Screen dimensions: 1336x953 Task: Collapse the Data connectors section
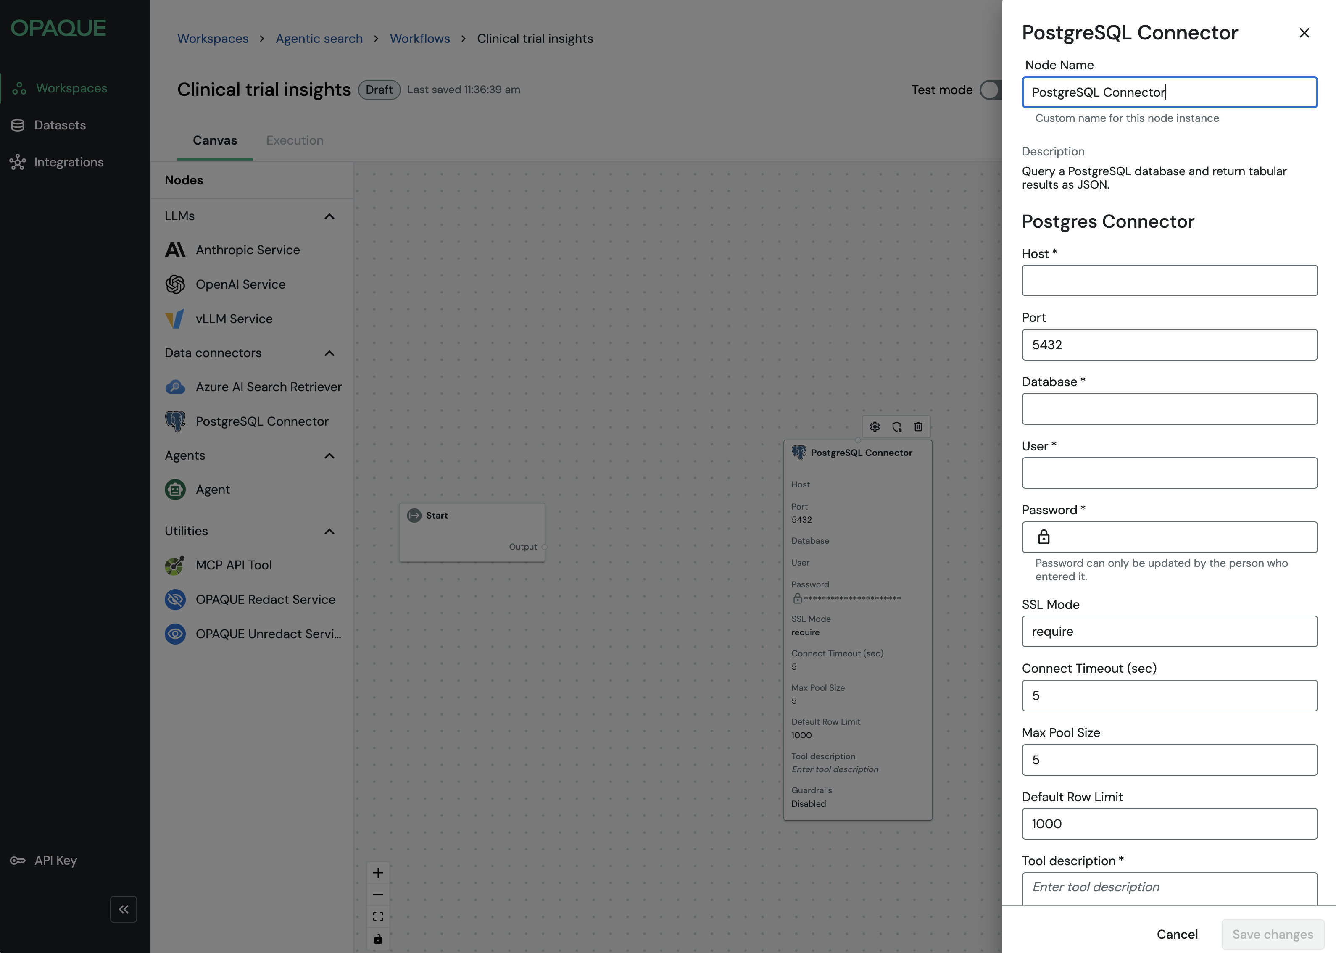(329, 353)
